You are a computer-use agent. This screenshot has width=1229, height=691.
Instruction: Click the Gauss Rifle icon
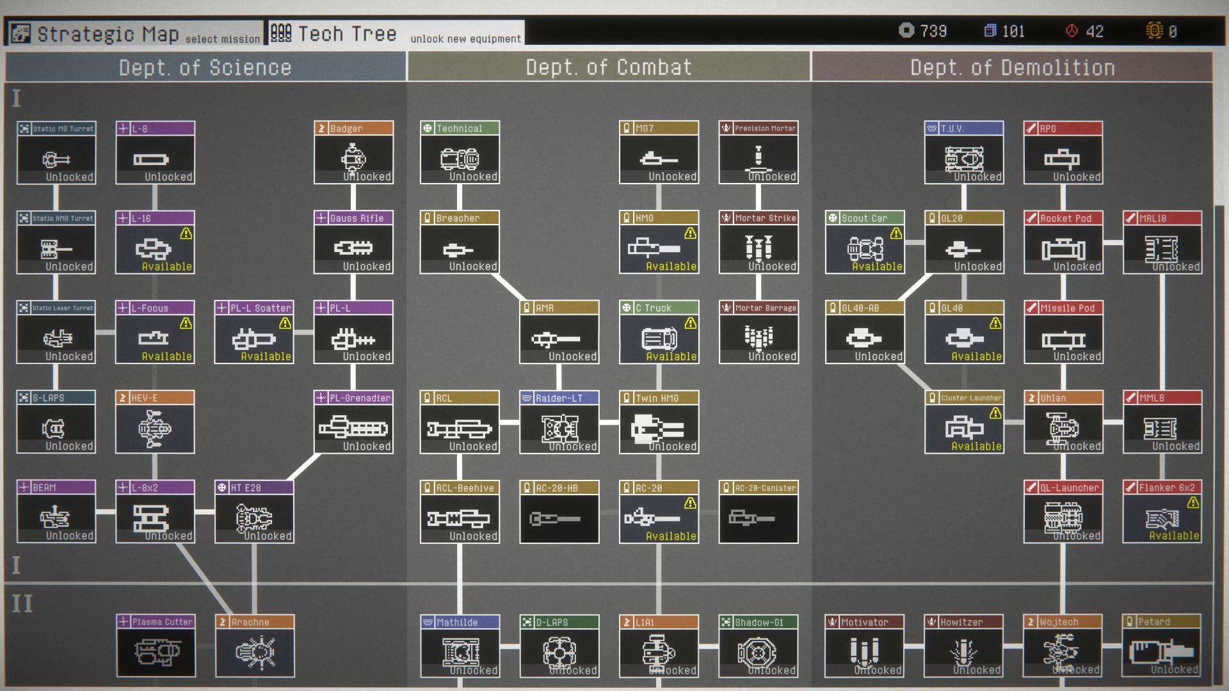point(354,248)
